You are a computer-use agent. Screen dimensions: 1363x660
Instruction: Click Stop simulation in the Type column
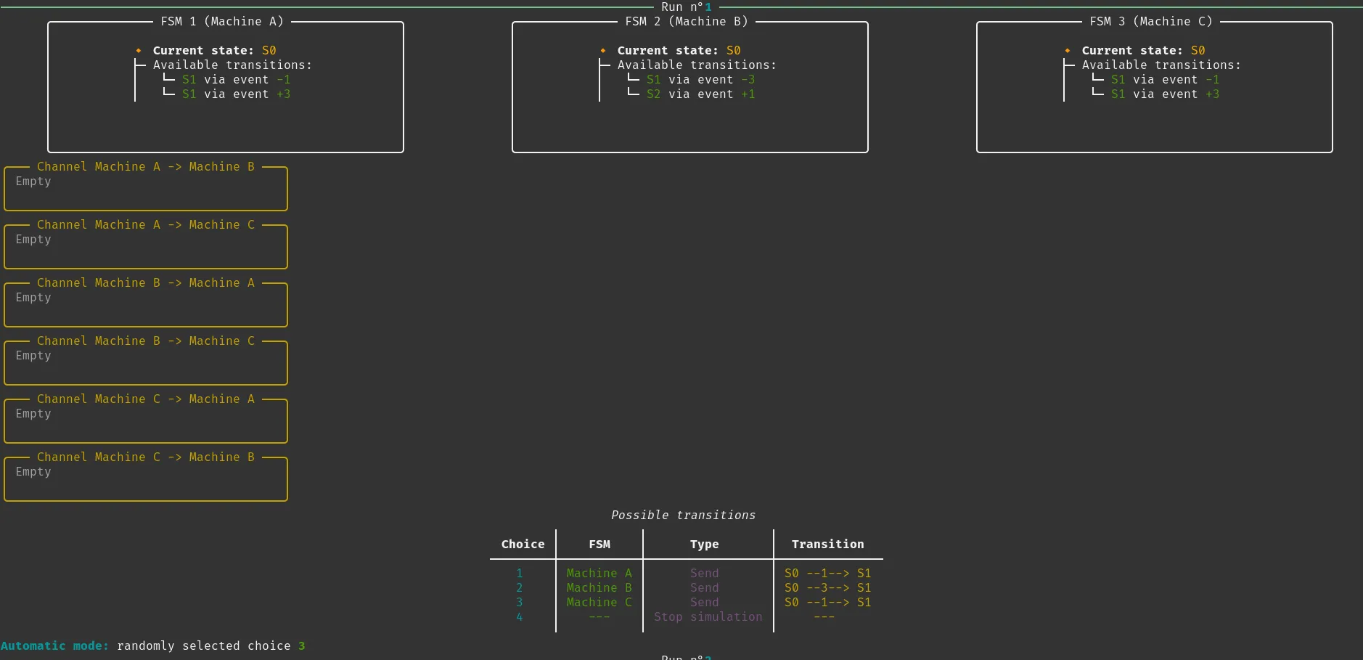pyautogui.click(x=708, y=617)
